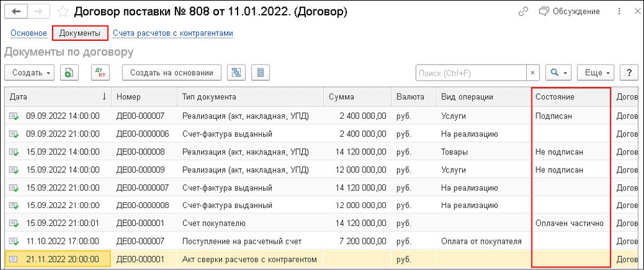Open the related documents structure icon

point(236,73)
